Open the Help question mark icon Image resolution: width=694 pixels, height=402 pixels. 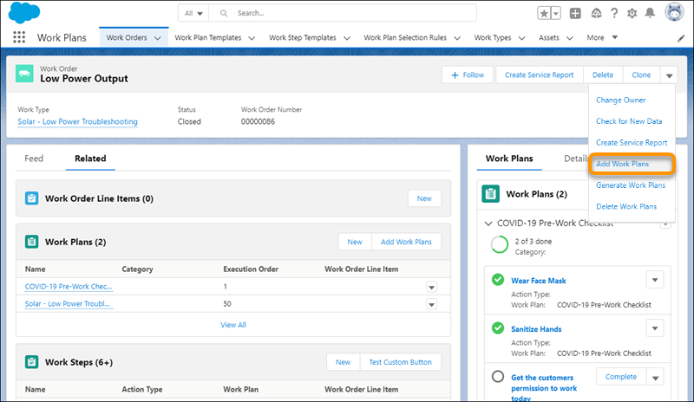[x=614, y=13]
